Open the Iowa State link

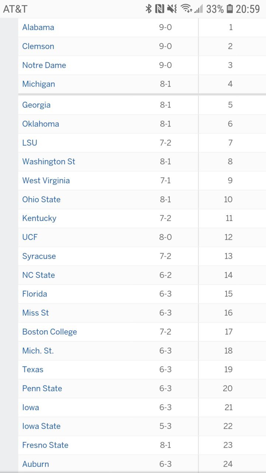tap(41, 426)
